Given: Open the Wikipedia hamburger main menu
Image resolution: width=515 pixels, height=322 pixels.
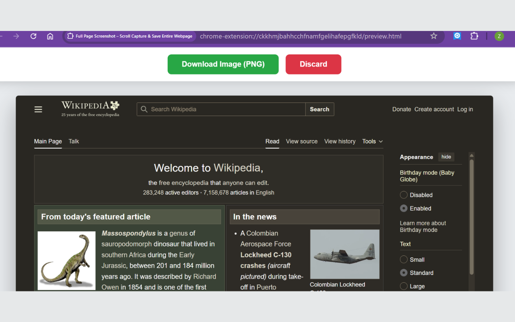Looking at the screenshot, I should [x=38, y=109].
